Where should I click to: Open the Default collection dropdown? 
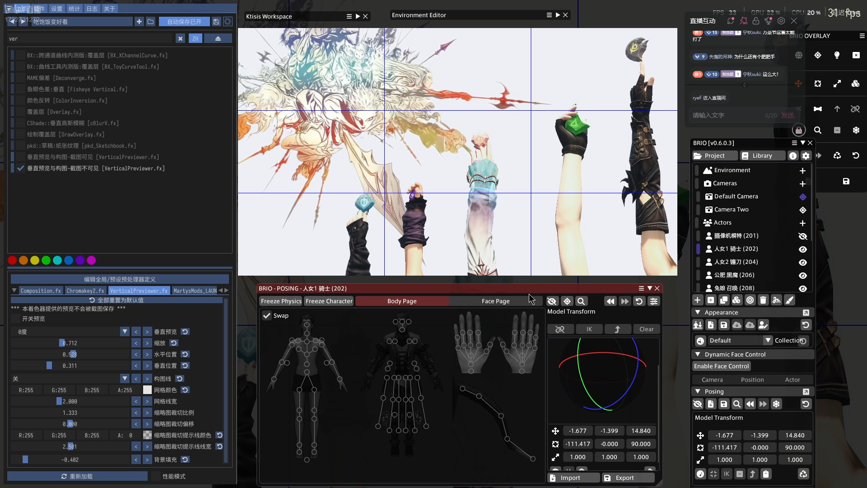click(768, 340)
